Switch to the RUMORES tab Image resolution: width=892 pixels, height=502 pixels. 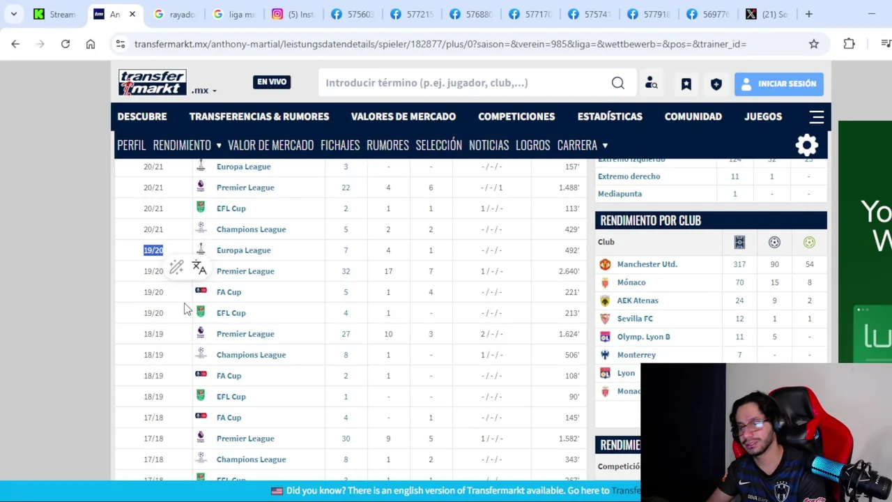pos(387,145)
